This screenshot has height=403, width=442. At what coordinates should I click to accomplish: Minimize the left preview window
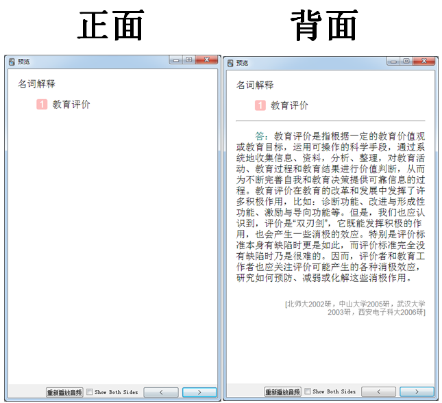[x=176, y=60]
